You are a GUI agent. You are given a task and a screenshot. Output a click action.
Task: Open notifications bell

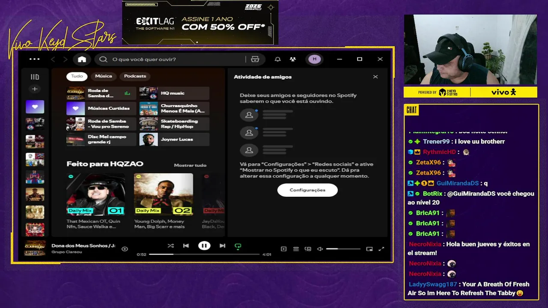[x=278, y=59]
